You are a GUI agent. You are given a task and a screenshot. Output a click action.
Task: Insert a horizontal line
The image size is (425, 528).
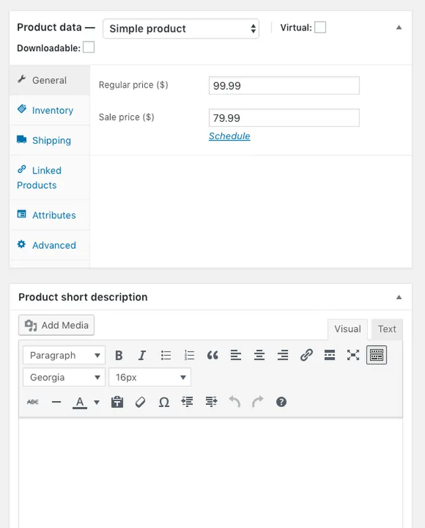pyautogui.click(x=56, y=402)
